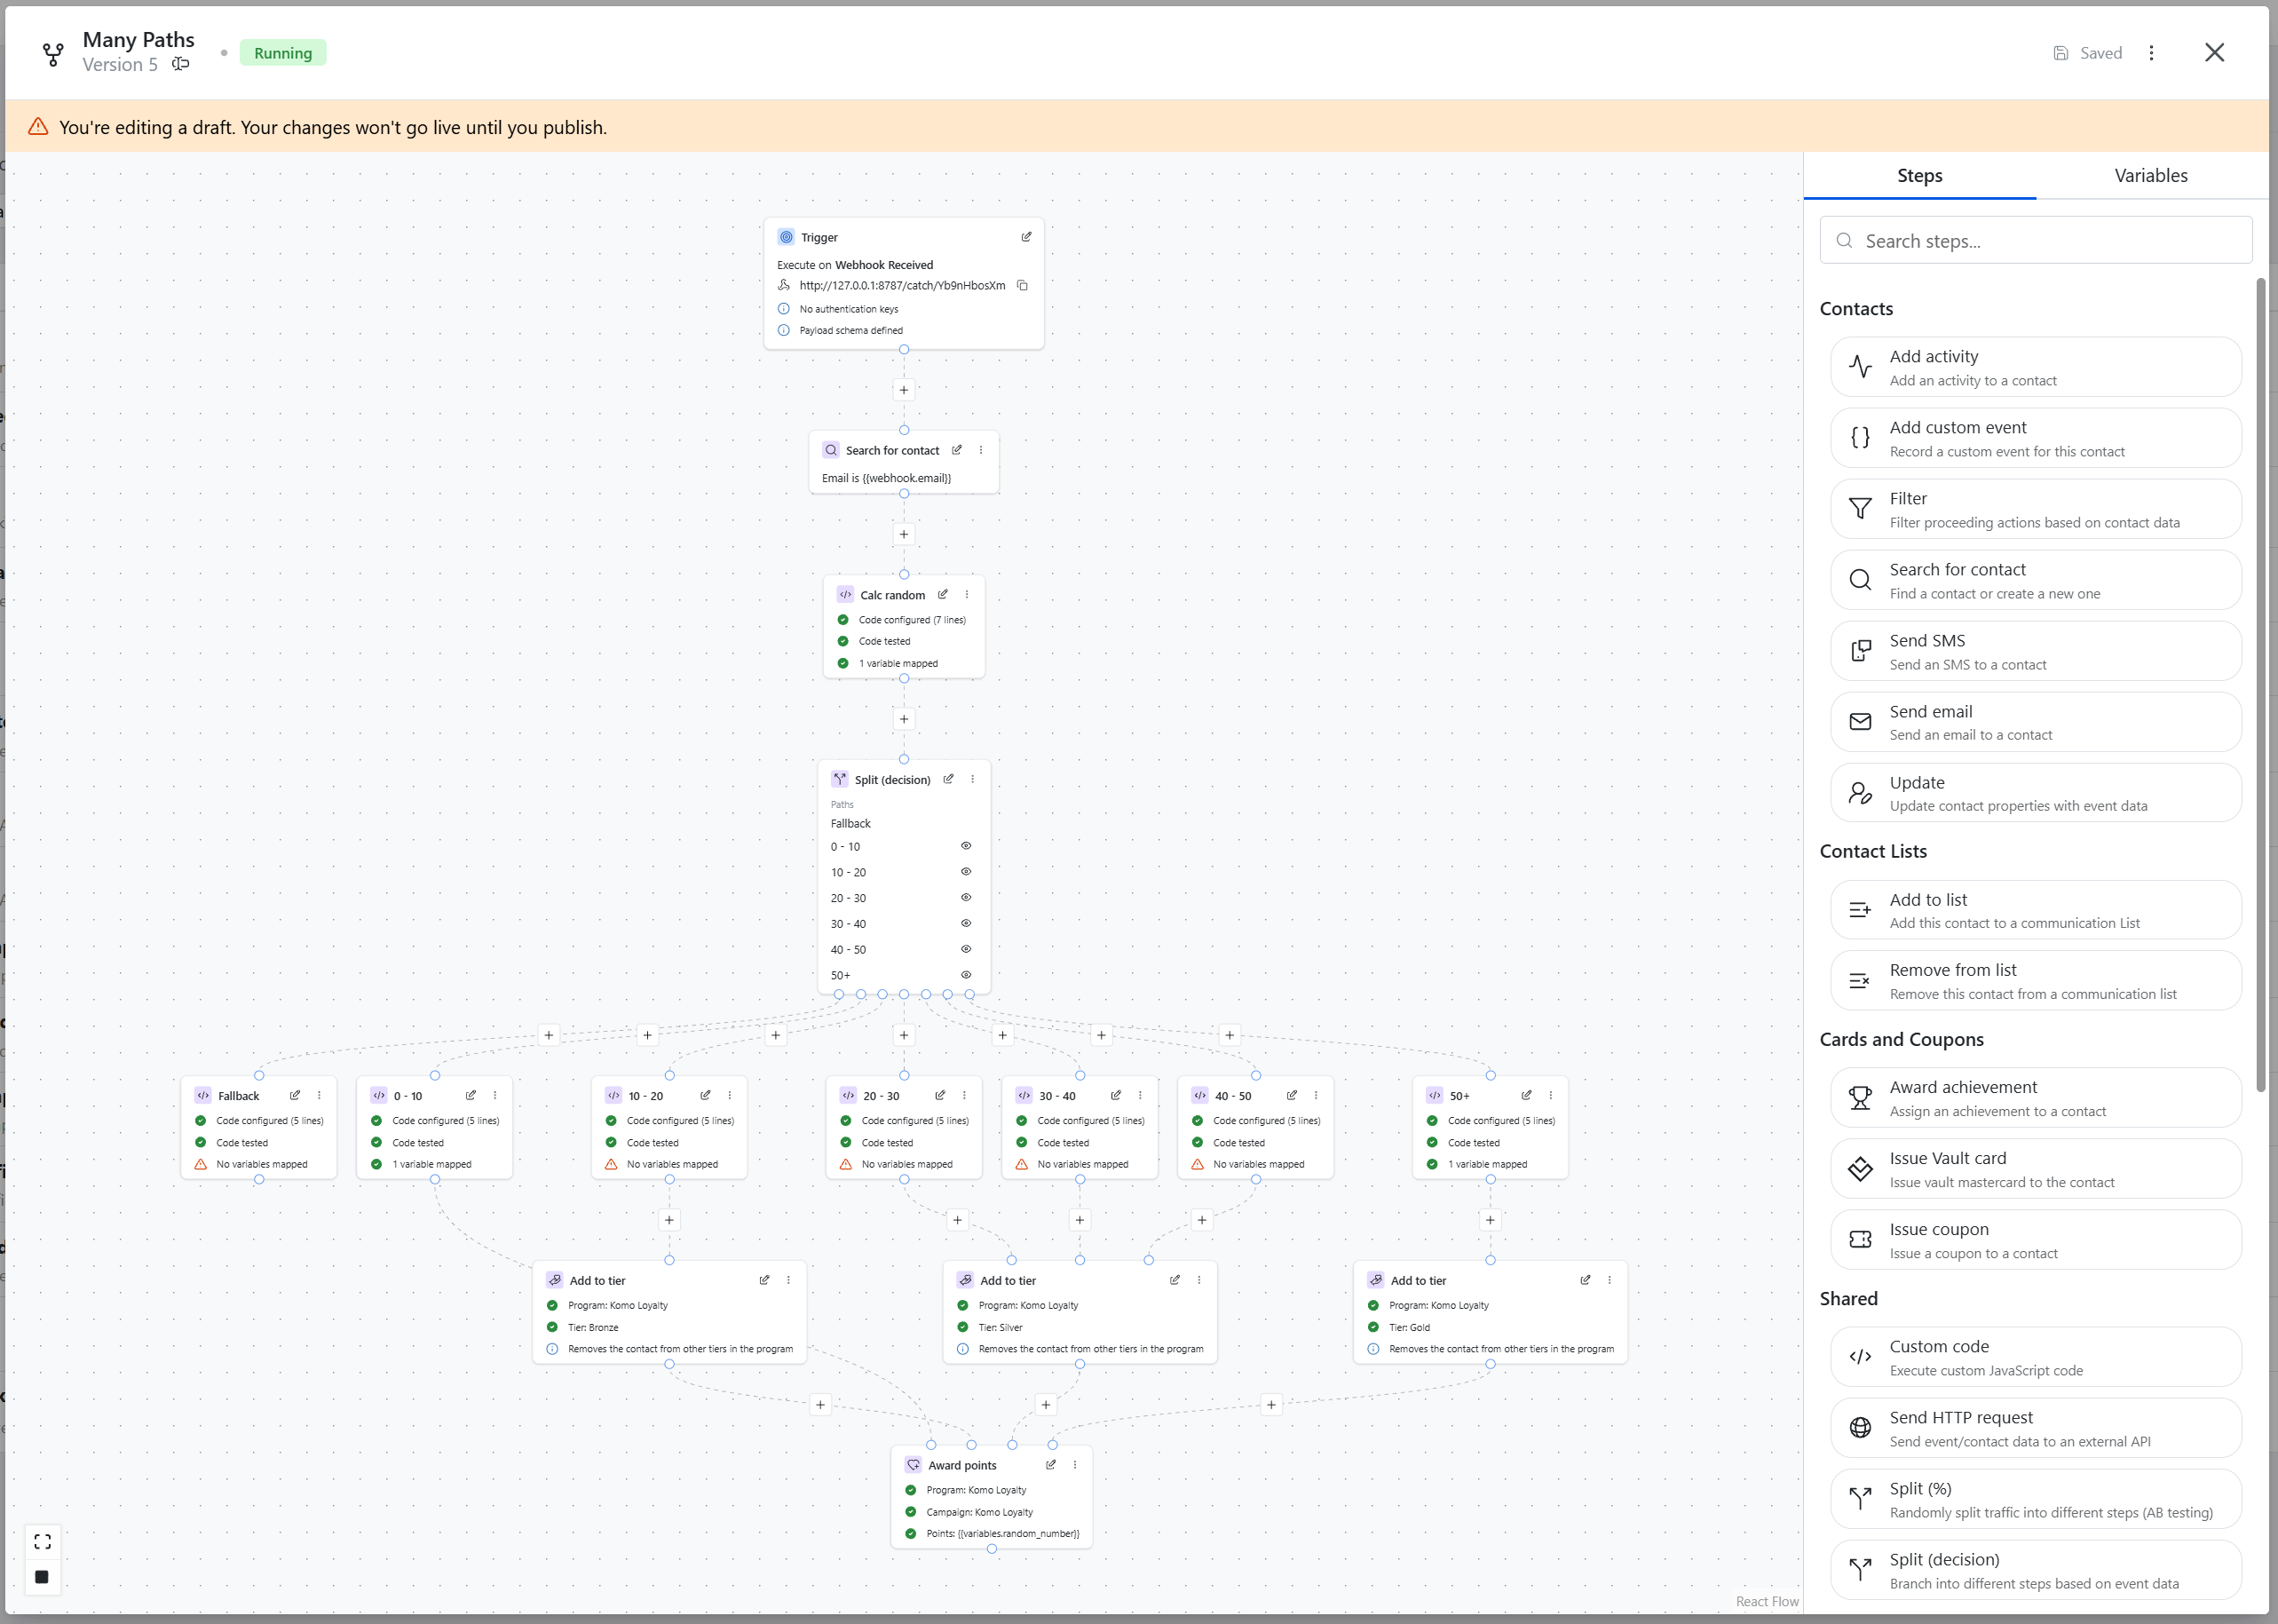Edit the Trigger node
This screenshot has width=2278, height=1624.
click(1025, 237)
